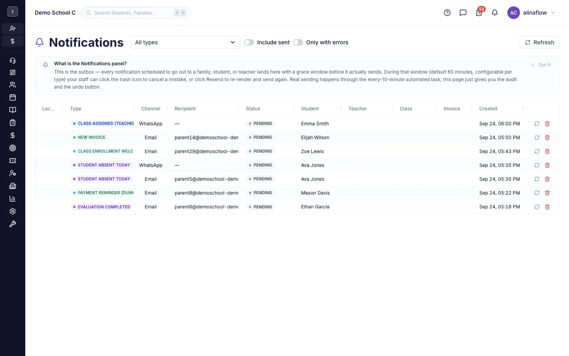Open the chat message icon in header

coord(463,13)
